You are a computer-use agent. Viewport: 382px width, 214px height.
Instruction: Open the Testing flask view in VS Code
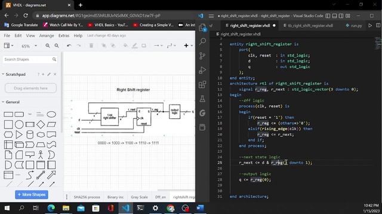click(x=202, y=99)
